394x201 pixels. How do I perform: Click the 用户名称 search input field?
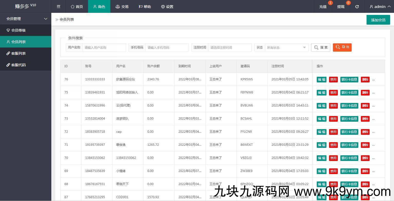pyautogui.click(x=104, y=47)
